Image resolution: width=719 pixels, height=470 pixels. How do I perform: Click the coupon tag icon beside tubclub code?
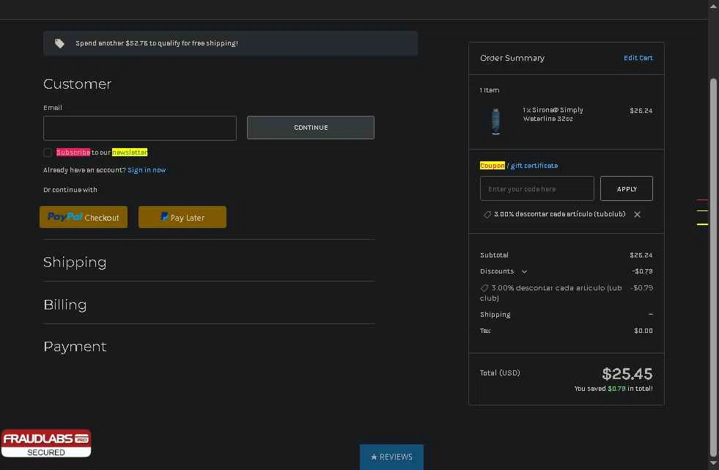coord(487,214)
